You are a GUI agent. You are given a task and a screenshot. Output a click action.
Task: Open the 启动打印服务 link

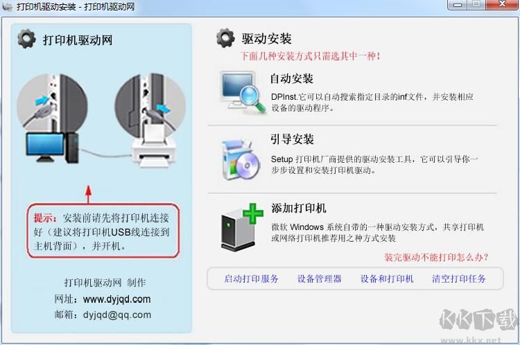click(x=251, y=278)
